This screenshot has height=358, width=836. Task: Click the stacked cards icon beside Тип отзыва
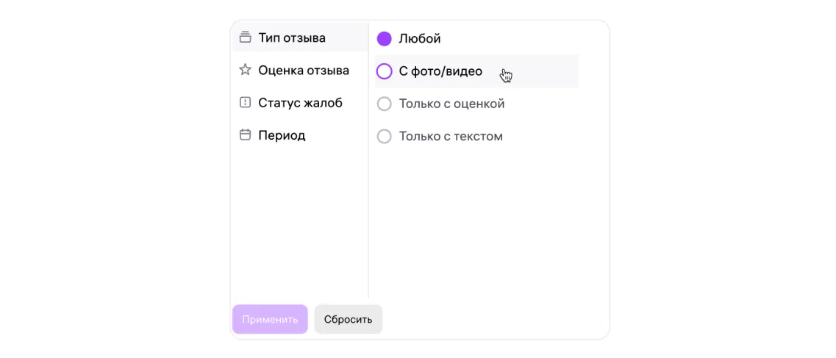click(x=246, y=37)
